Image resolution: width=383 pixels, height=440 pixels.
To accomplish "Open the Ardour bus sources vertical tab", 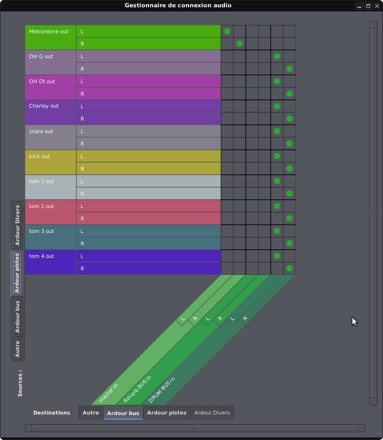I will pyautogui.click(x=17, y=317).
